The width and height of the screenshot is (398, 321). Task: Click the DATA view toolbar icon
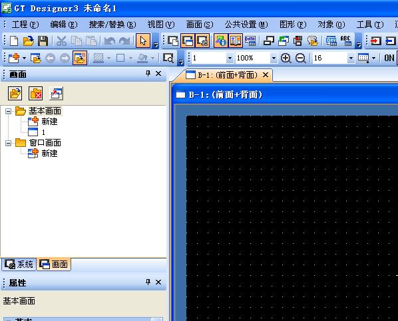point(250,41)
